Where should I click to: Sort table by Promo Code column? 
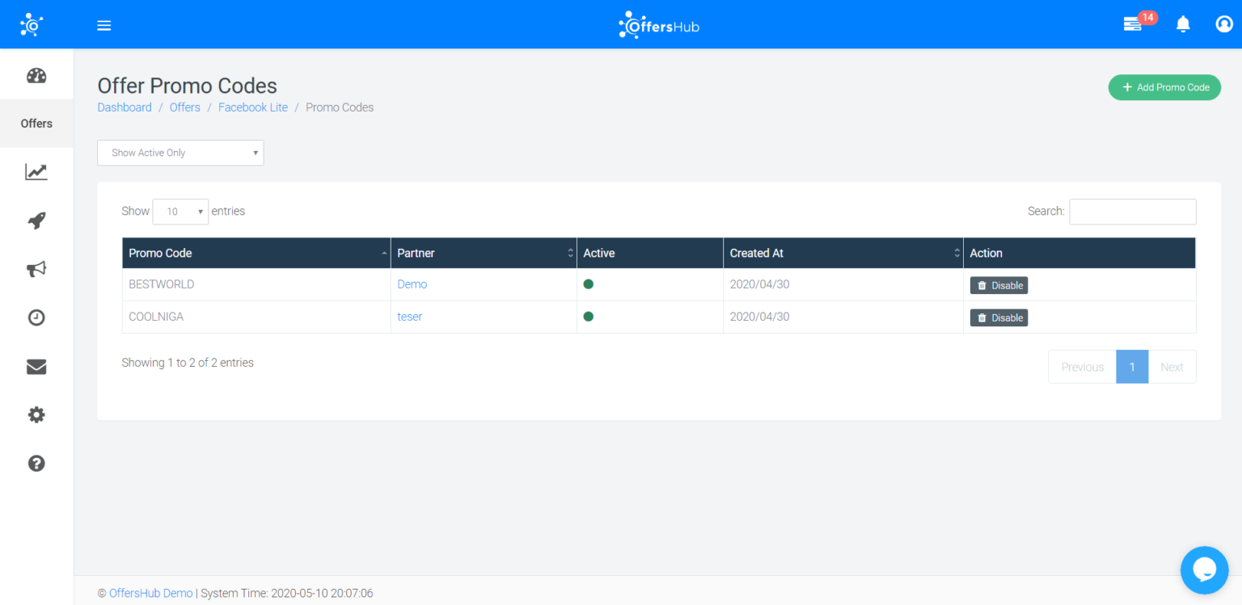pyautogui.click(x=256, y=253)
